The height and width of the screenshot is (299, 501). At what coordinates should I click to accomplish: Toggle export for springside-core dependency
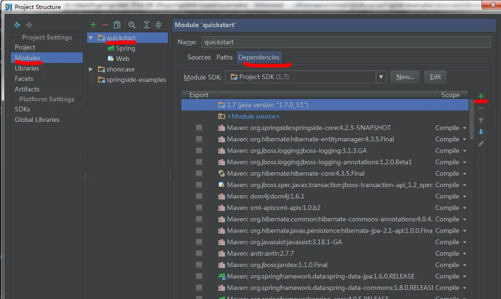click(x=199, y=128)
